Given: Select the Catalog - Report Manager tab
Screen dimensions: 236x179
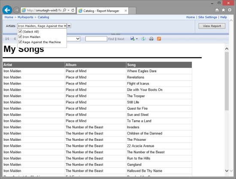Looking at the screenshot, I should pos(103,11).
